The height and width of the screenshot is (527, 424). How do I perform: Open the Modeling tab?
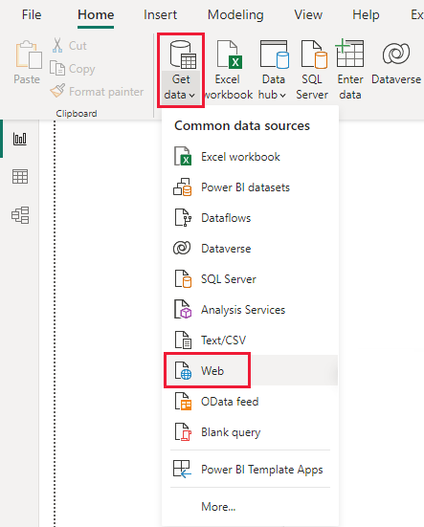point(235,14)
